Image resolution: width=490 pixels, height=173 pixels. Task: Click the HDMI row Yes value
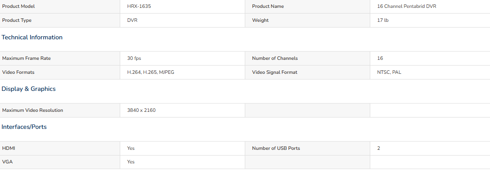point(131,149)
